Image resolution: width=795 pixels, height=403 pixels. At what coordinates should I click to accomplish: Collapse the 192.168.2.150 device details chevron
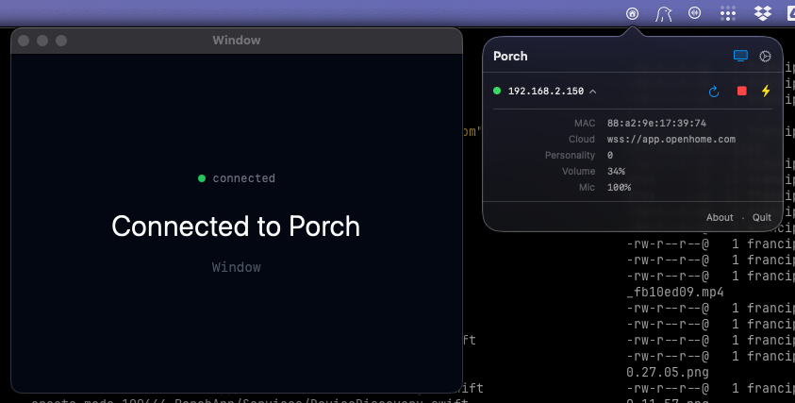592,92
